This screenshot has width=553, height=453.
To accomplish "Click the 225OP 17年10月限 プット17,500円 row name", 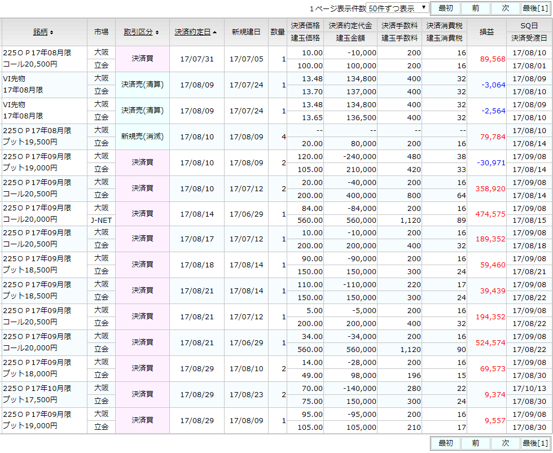I will pos(37,394).
